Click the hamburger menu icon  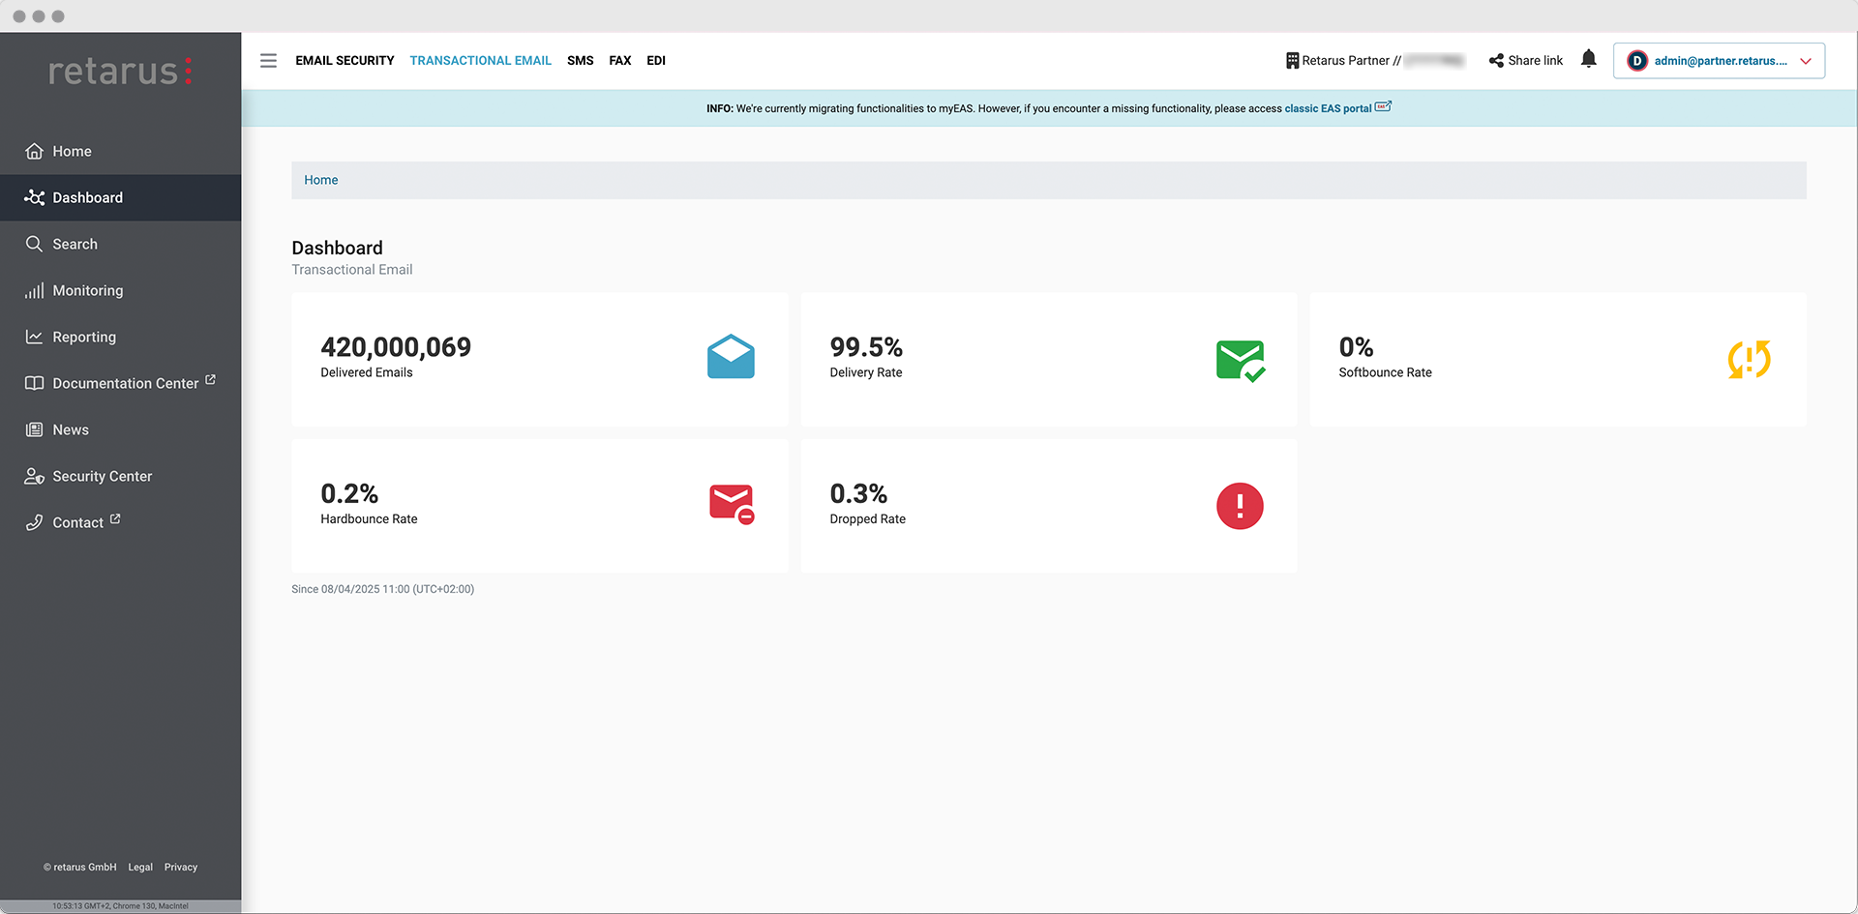[x=268, y=60]
